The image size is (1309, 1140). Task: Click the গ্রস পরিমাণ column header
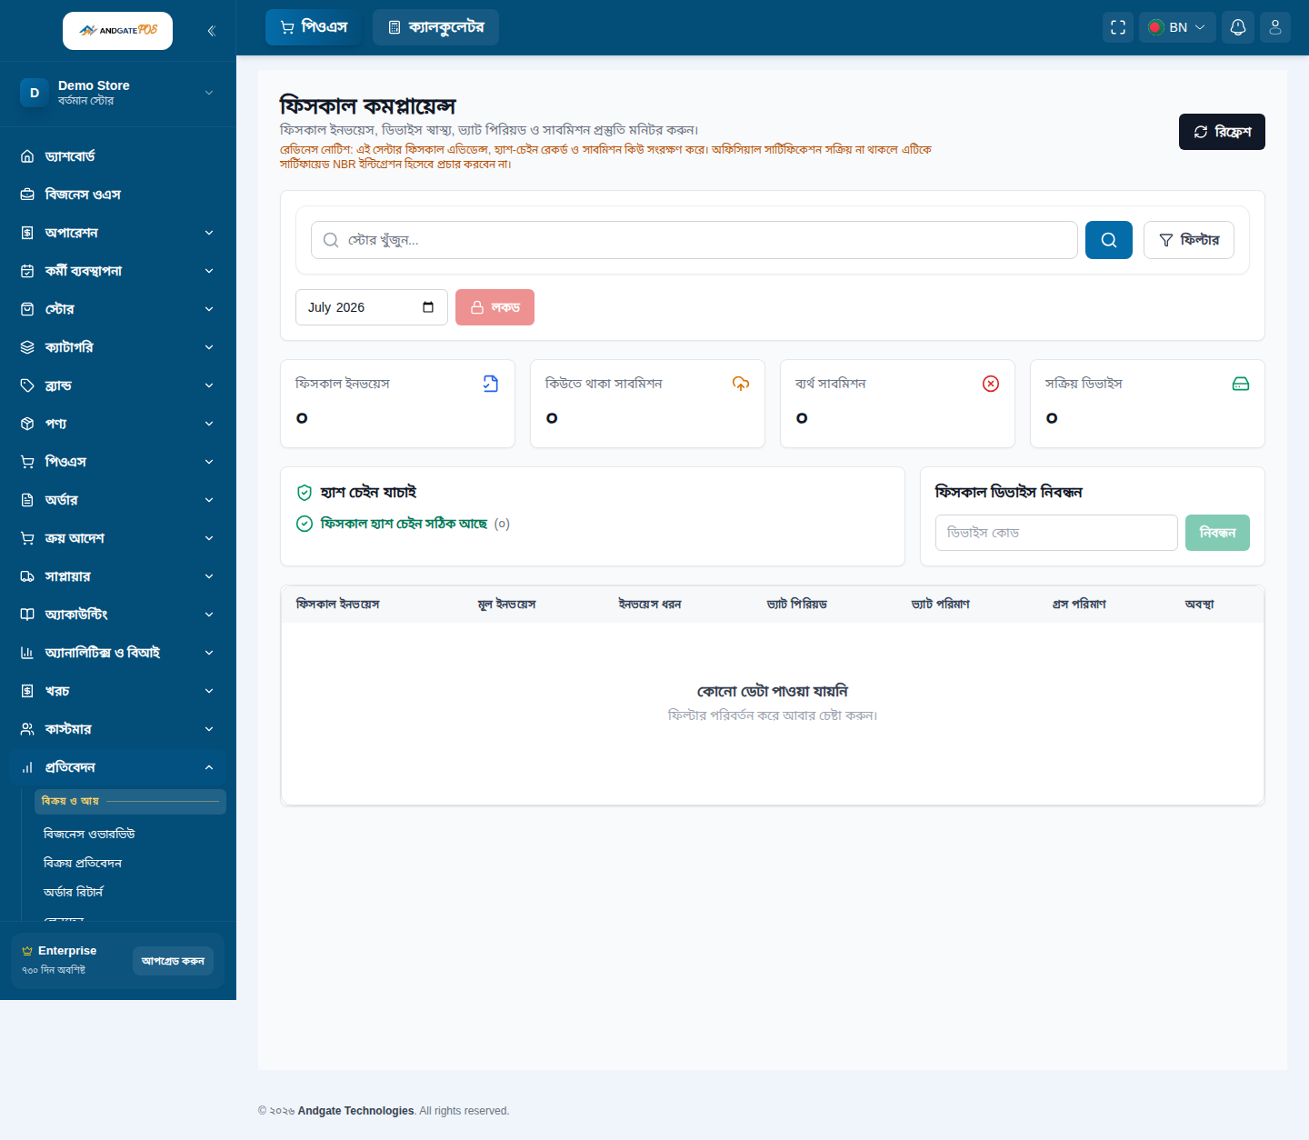pos(1079,605)
